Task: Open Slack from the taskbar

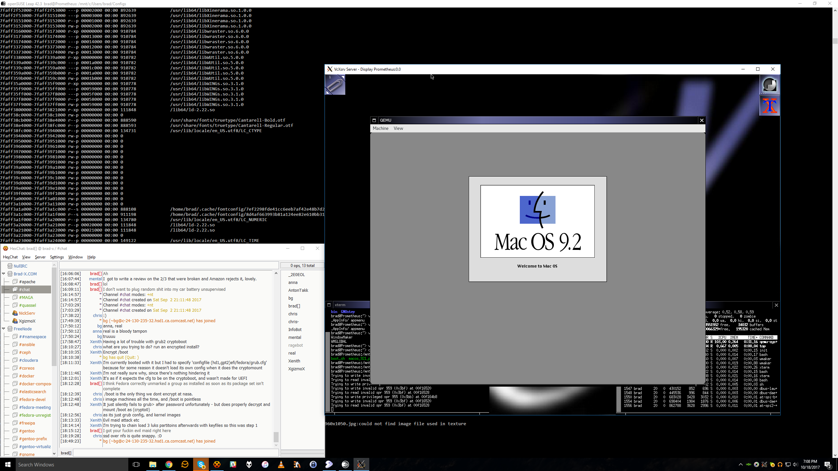Action: [x=233, y=464]
